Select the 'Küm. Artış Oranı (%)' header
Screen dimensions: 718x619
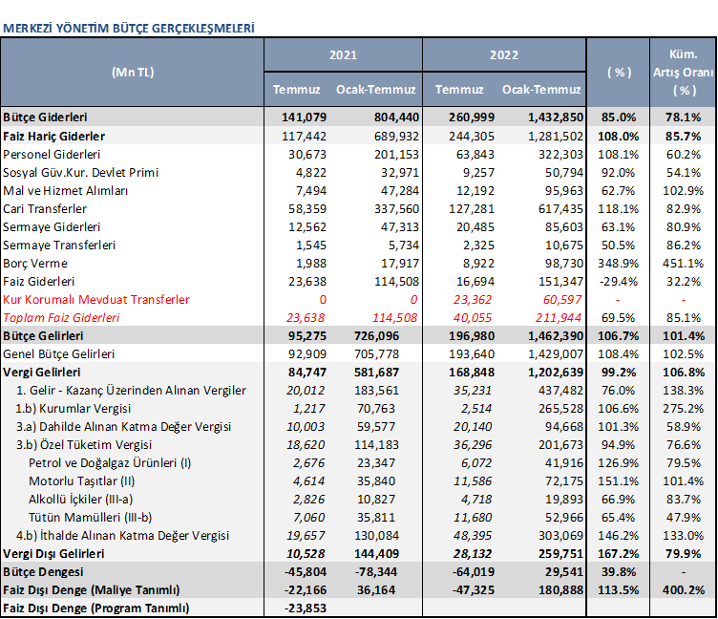click(x=684, y=73)
